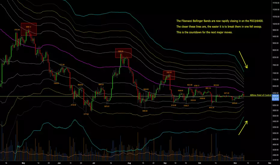Viewport: 280px width, 165px height.
Task: Click the 8488.00 peak price label
Action: [x=121, y=51]
